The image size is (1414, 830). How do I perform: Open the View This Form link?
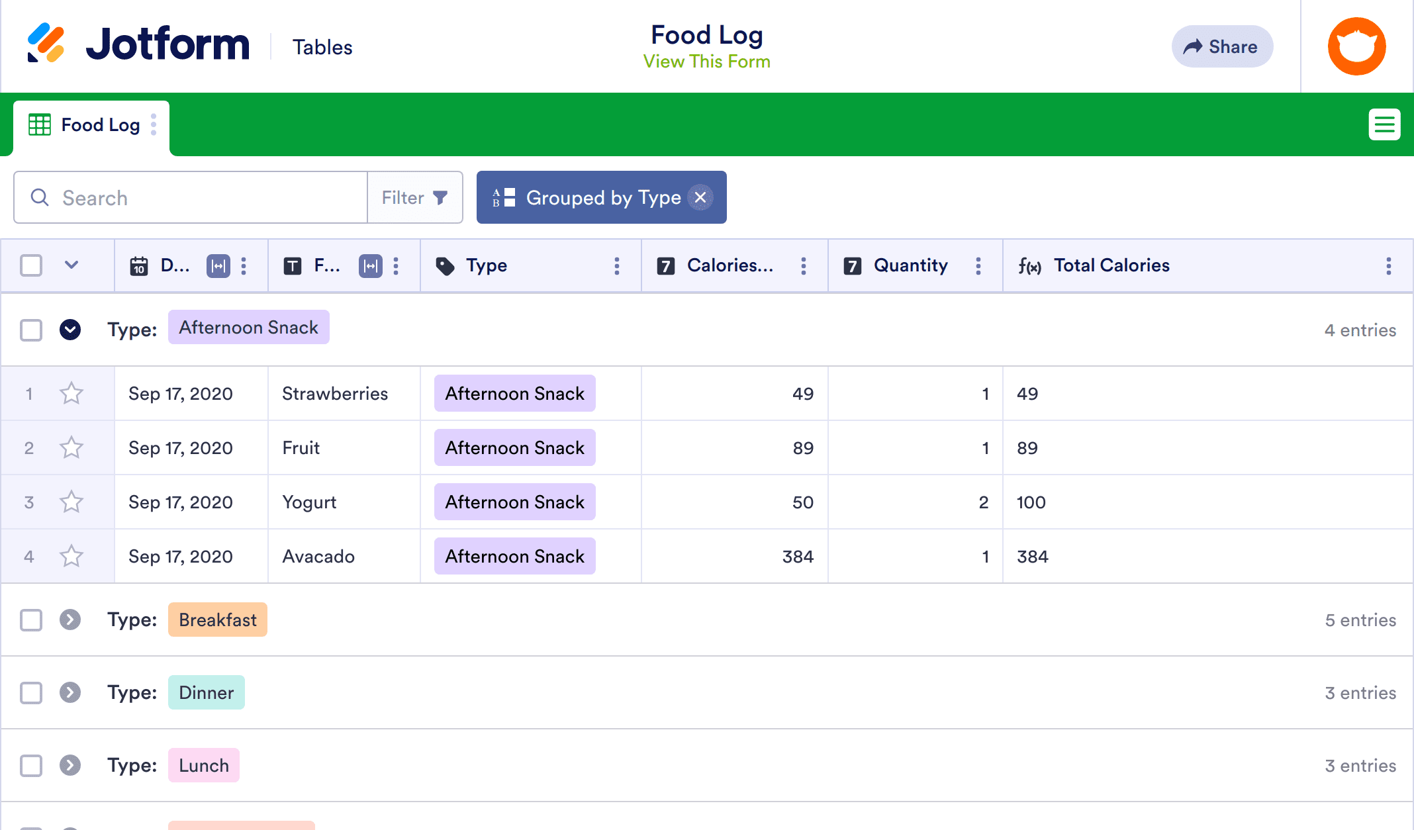(706, 62)
